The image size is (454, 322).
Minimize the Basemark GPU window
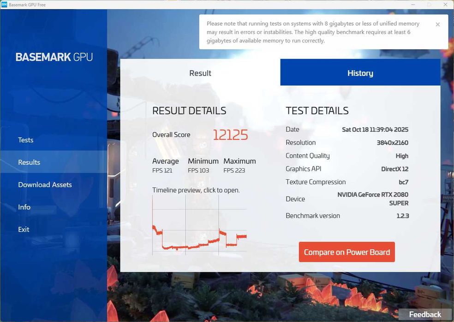click(413, 5)
